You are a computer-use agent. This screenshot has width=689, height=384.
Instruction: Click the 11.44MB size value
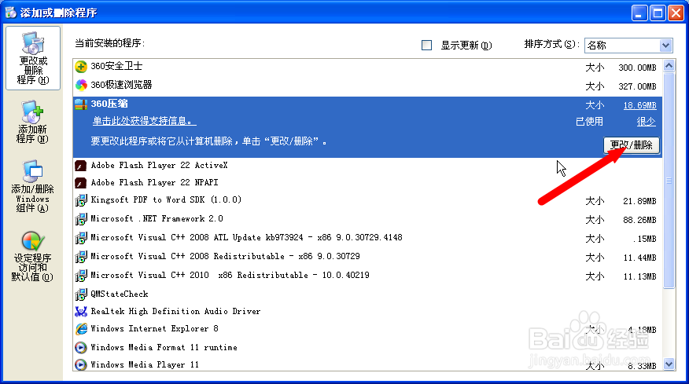[x=639, y=258]
